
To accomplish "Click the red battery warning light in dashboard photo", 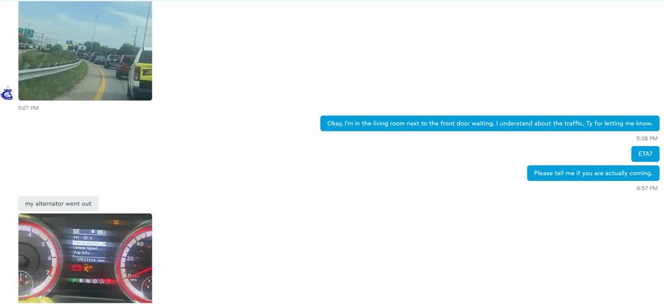I will click(x=77, y=266).
